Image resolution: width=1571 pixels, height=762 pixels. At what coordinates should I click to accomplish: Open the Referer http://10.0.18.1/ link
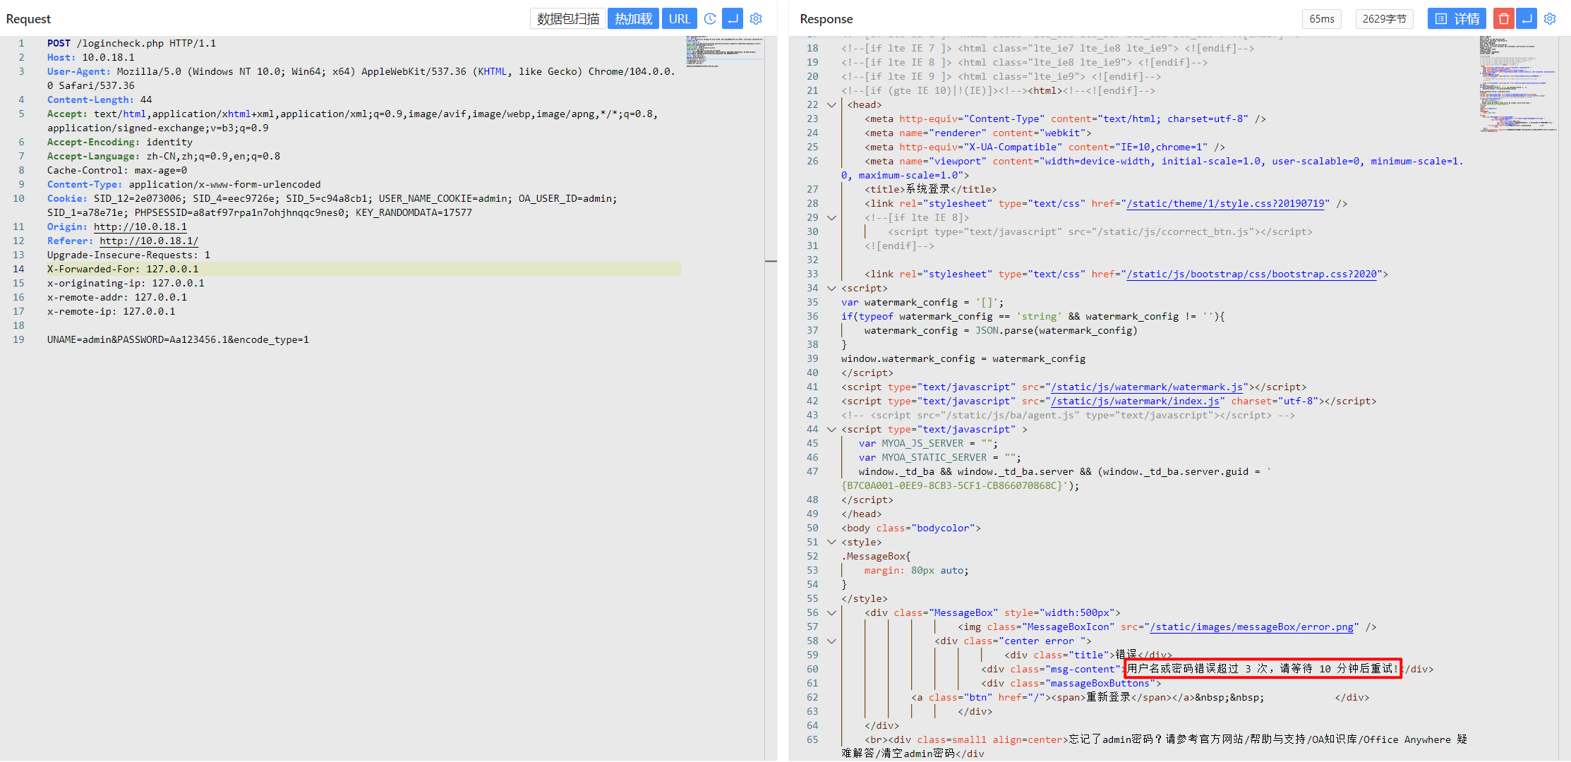[149, 241]
